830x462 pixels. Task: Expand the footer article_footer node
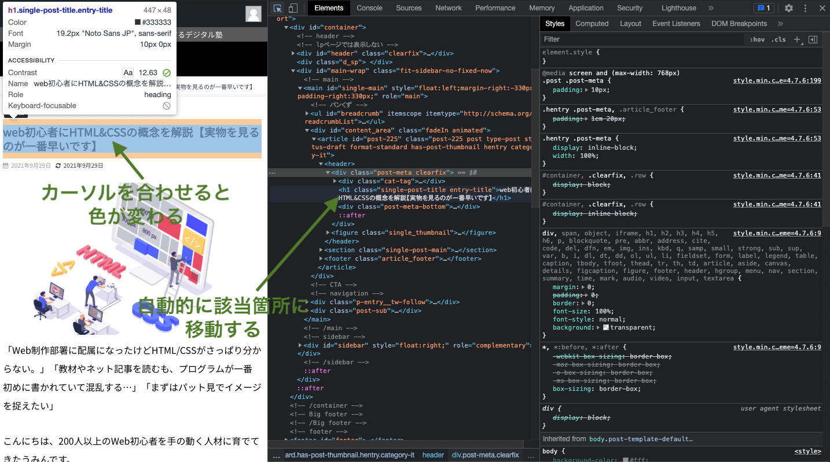click(x=321, y=258)
